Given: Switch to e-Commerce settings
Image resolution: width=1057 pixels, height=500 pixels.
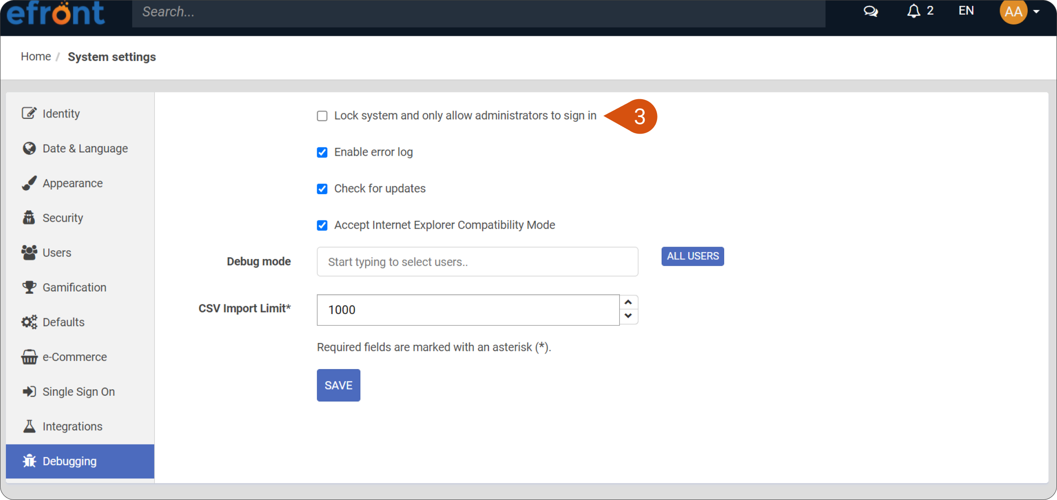Looking at the screenshot, I should 80,357.
